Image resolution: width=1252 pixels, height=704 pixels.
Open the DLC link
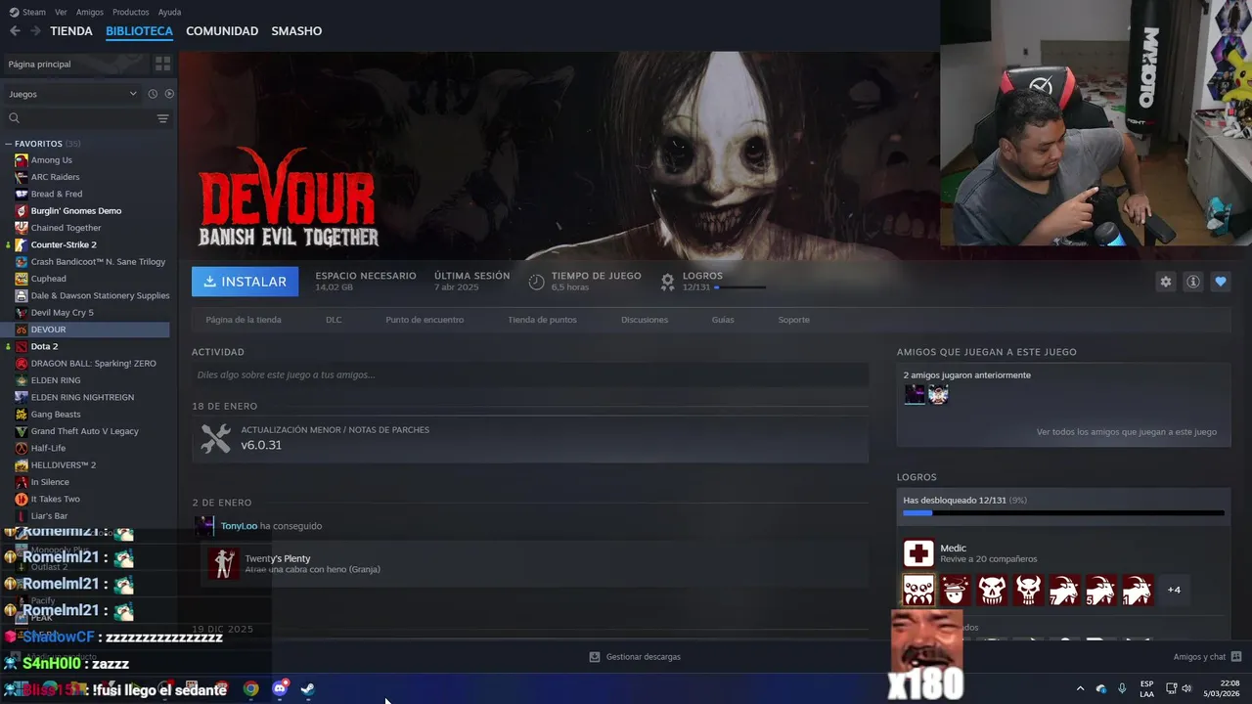click(334, 320)
